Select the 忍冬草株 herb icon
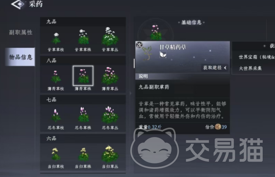 pos(83,115)
